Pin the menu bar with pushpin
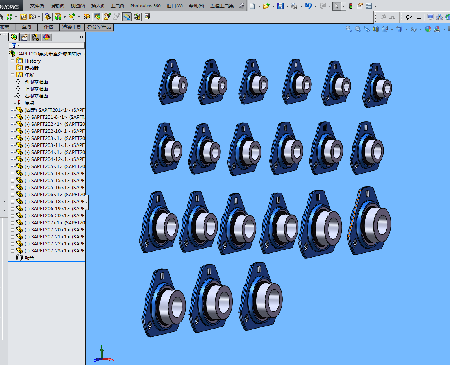The image size is (450, 365). tap(242, 6)
